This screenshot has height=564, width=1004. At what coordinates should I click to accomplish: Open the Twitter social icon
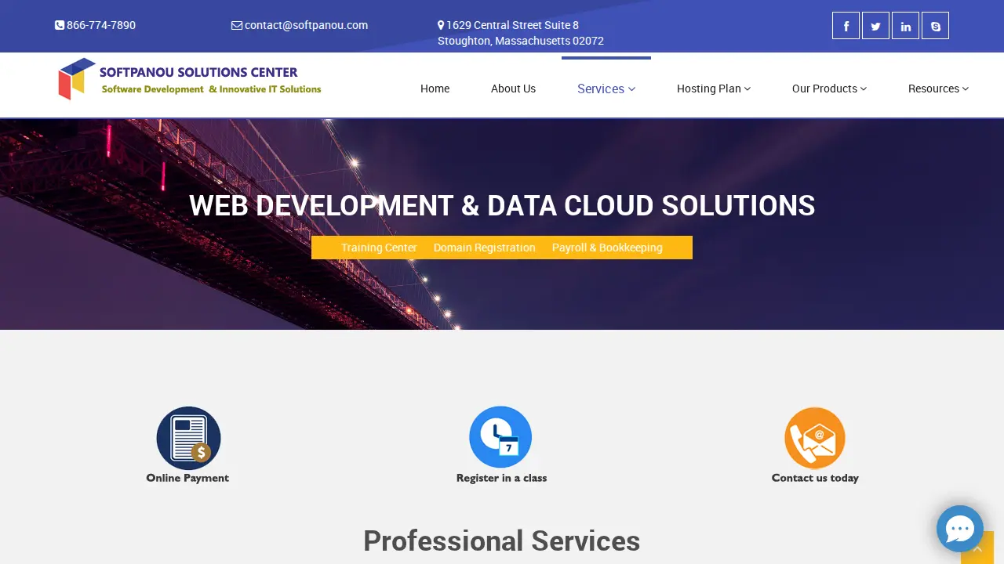[875, 26]
